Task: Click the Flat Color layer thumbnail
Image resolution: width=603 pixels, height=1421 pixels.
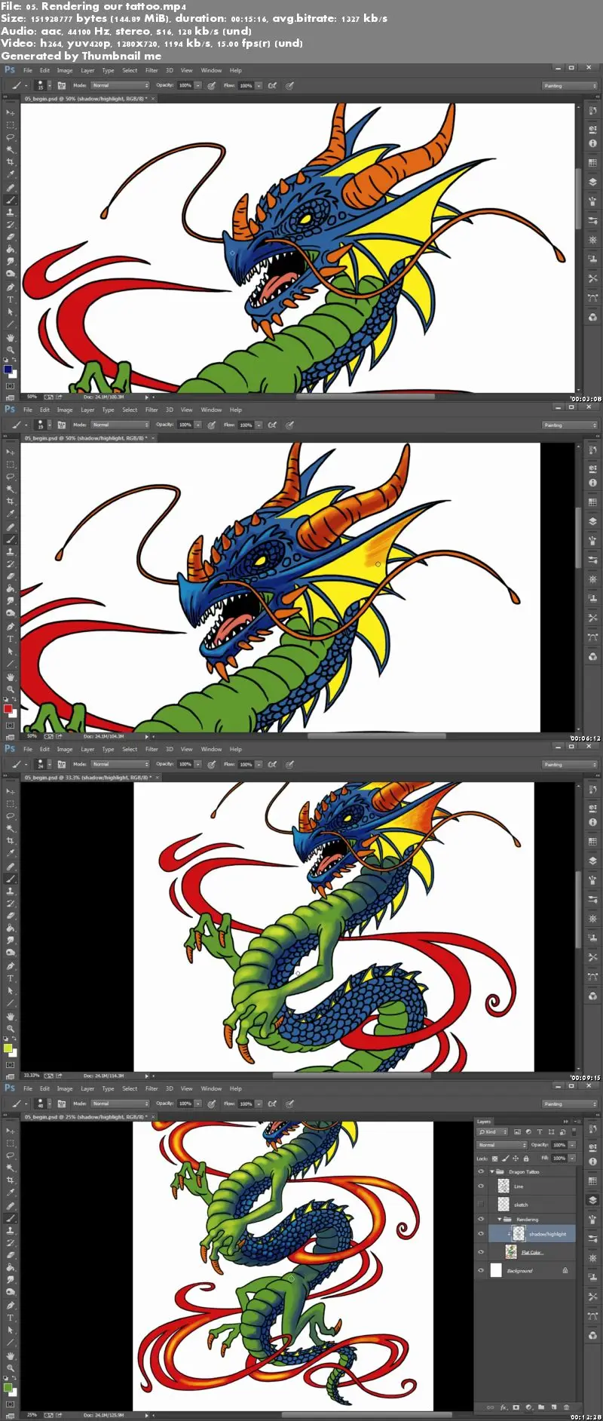Action: coord(511,1252)
